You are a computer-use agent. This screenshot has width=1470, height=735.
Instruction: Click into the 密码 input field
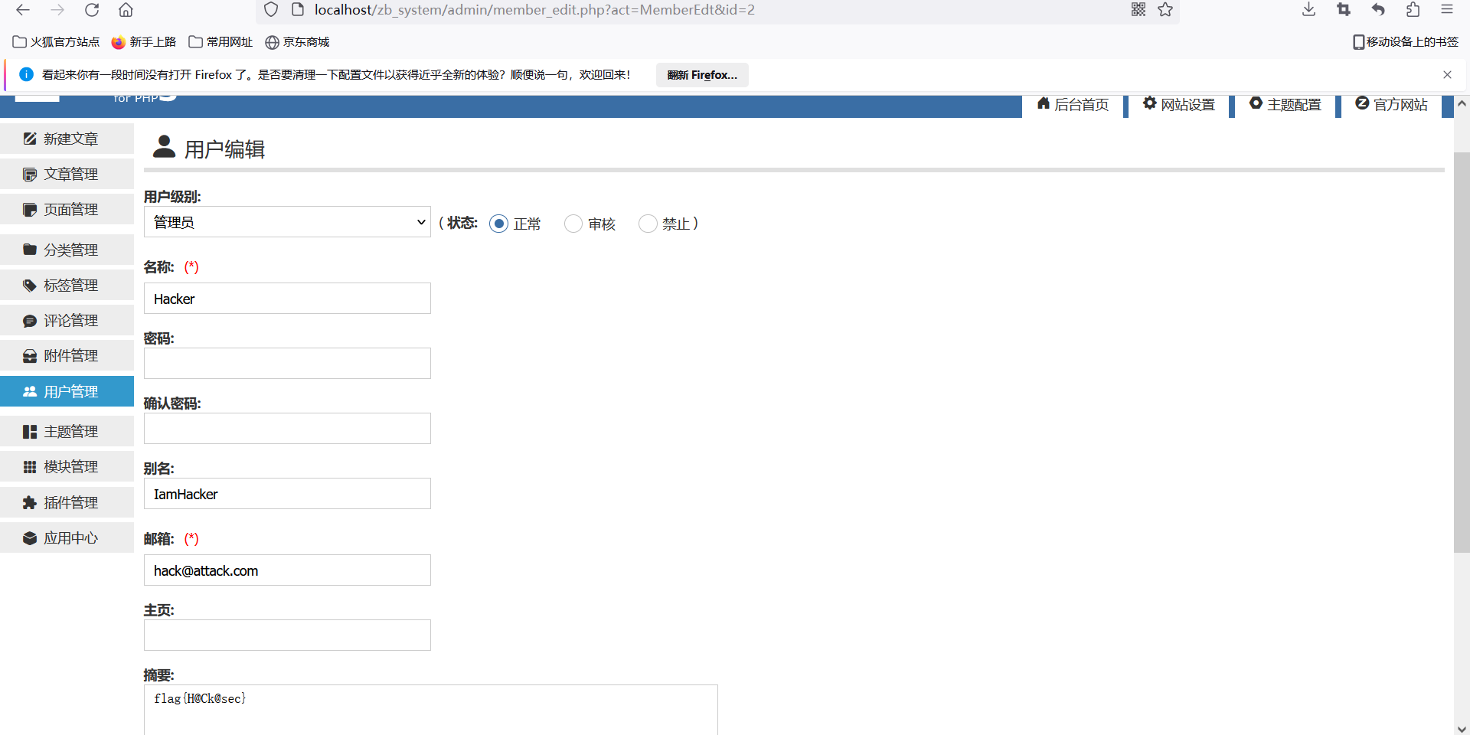point(287,364)
